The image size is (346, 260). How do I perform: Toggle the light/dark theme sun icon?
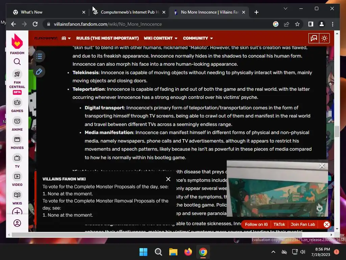(324, 38)
